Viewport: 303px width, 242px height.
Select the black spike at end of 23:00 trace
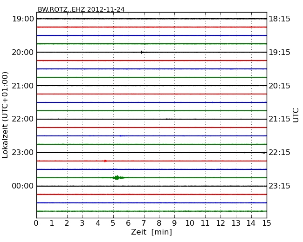point(264,153)
